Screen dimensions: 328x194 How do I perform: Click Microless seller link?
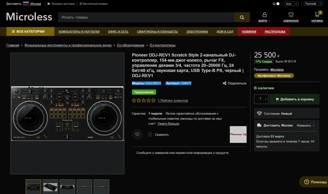tap(277, 70)
